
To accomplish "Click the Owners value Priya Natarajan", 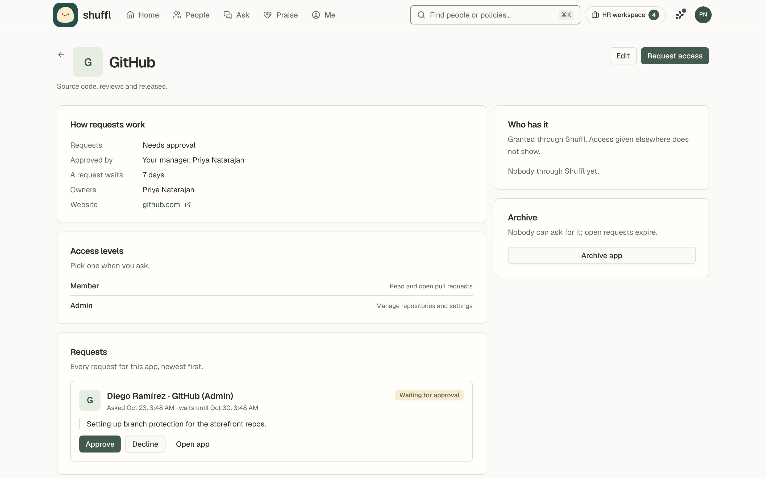I will (x=168, y=190).
